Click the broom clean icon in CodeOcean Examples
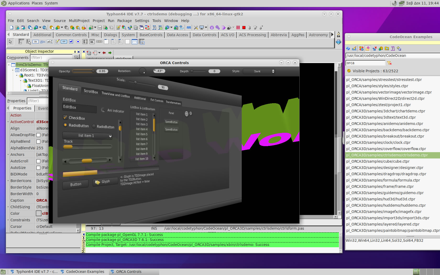This screenshot has height=275, width=440. (354, 48)
